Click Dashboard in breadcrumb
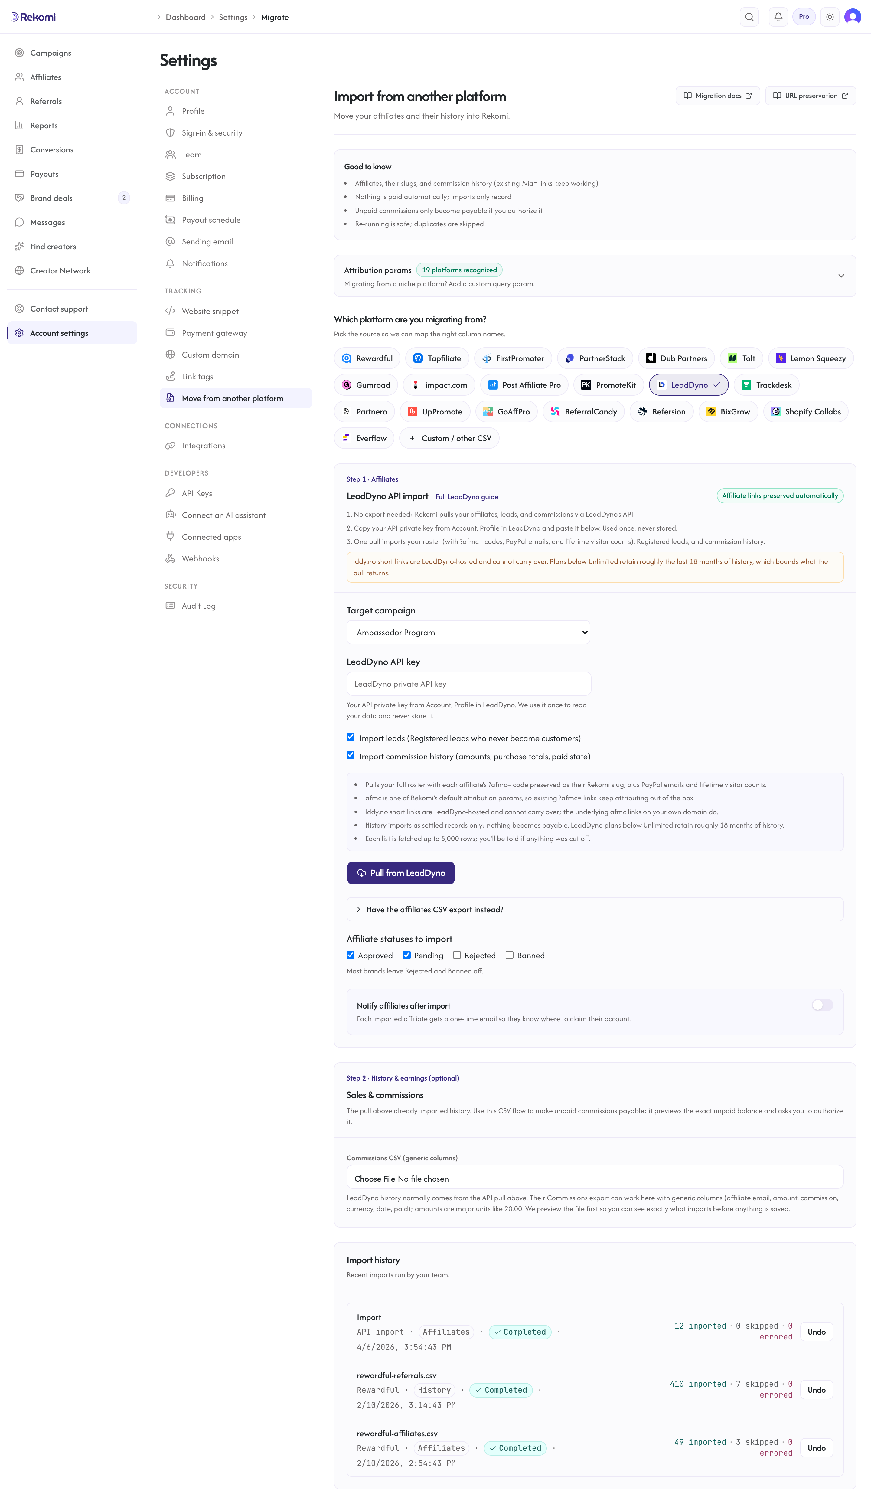 185,17
